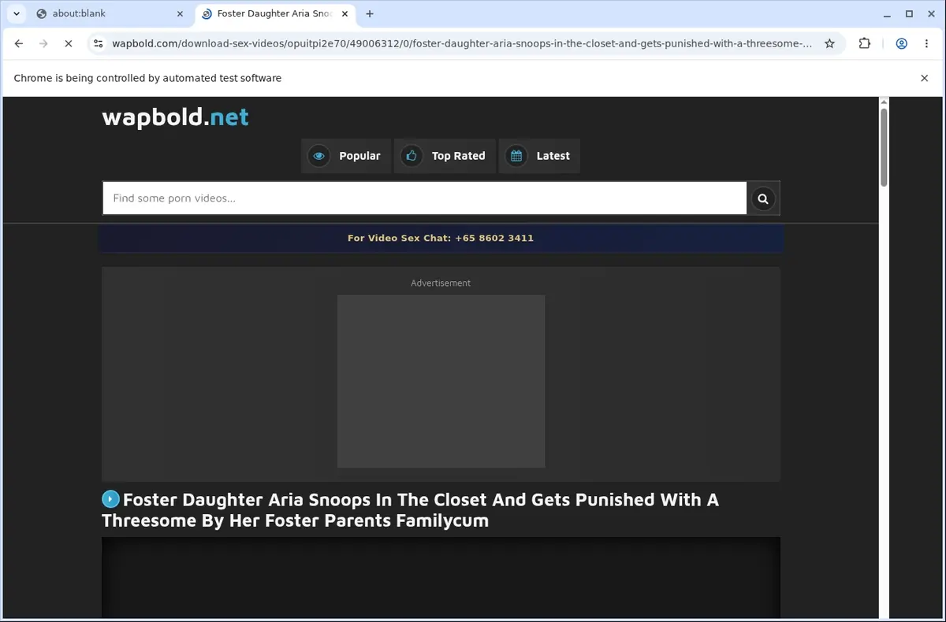
Task: Stop loading the page
Action: coord(69,44)
